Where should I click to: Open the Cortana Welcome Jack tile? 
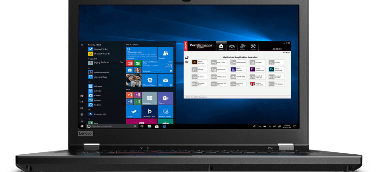pyautogui.click(x=141, y=53)
